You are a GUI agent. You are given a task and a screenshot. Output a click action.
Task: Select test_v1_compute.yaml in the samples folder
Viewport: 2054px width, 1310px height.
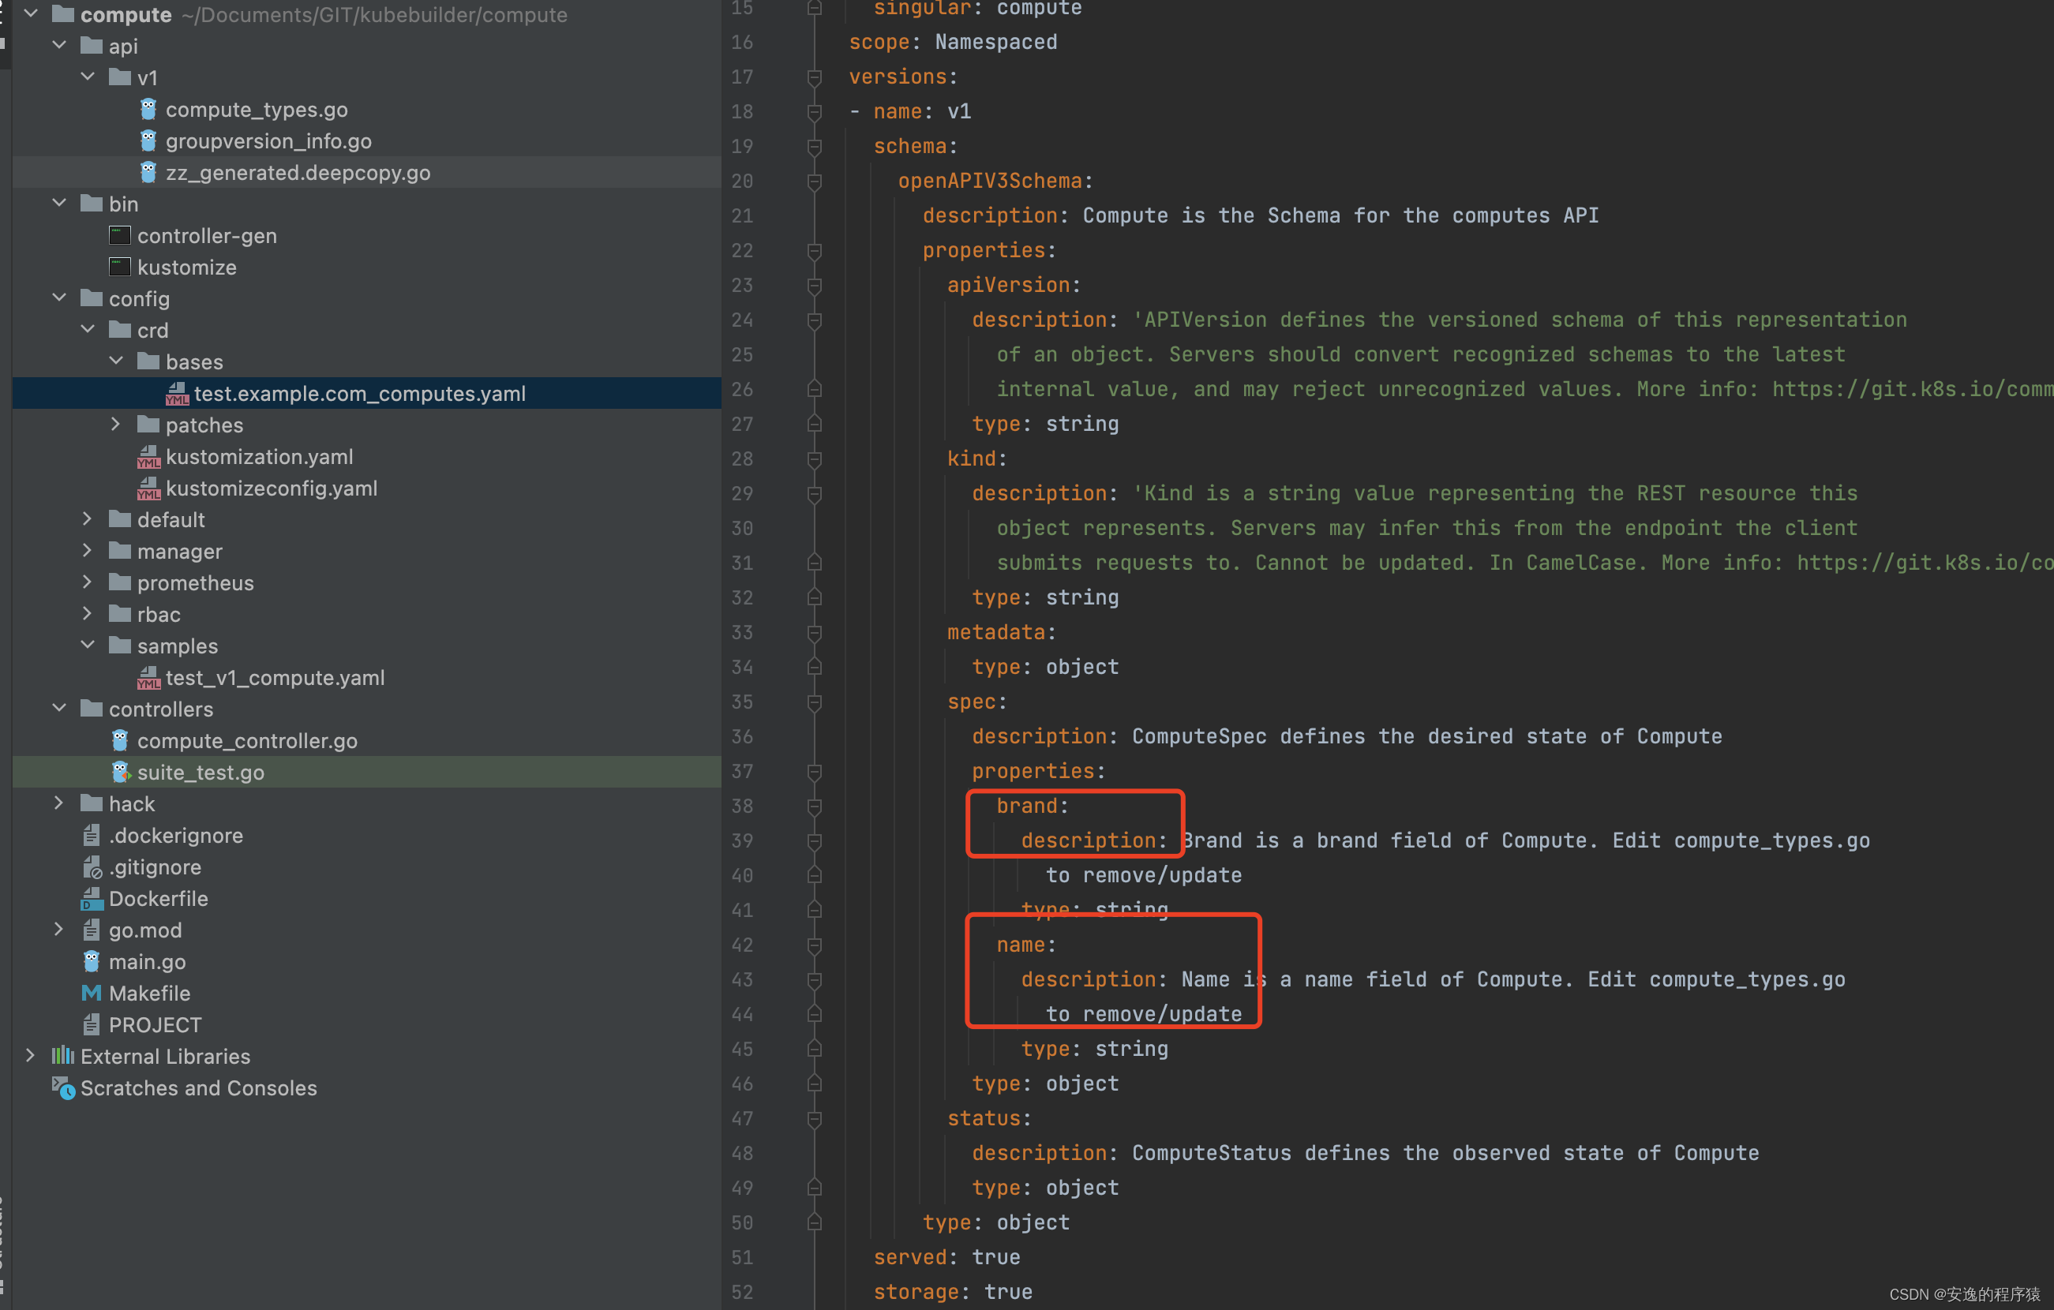[275, 678]
